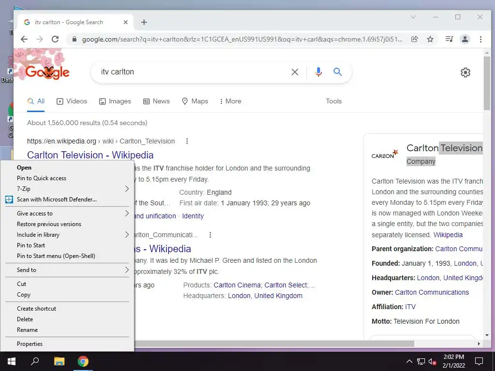
Task: Choose Pin to Start menu (Open-Shell)
Action: tap(67, 256)
